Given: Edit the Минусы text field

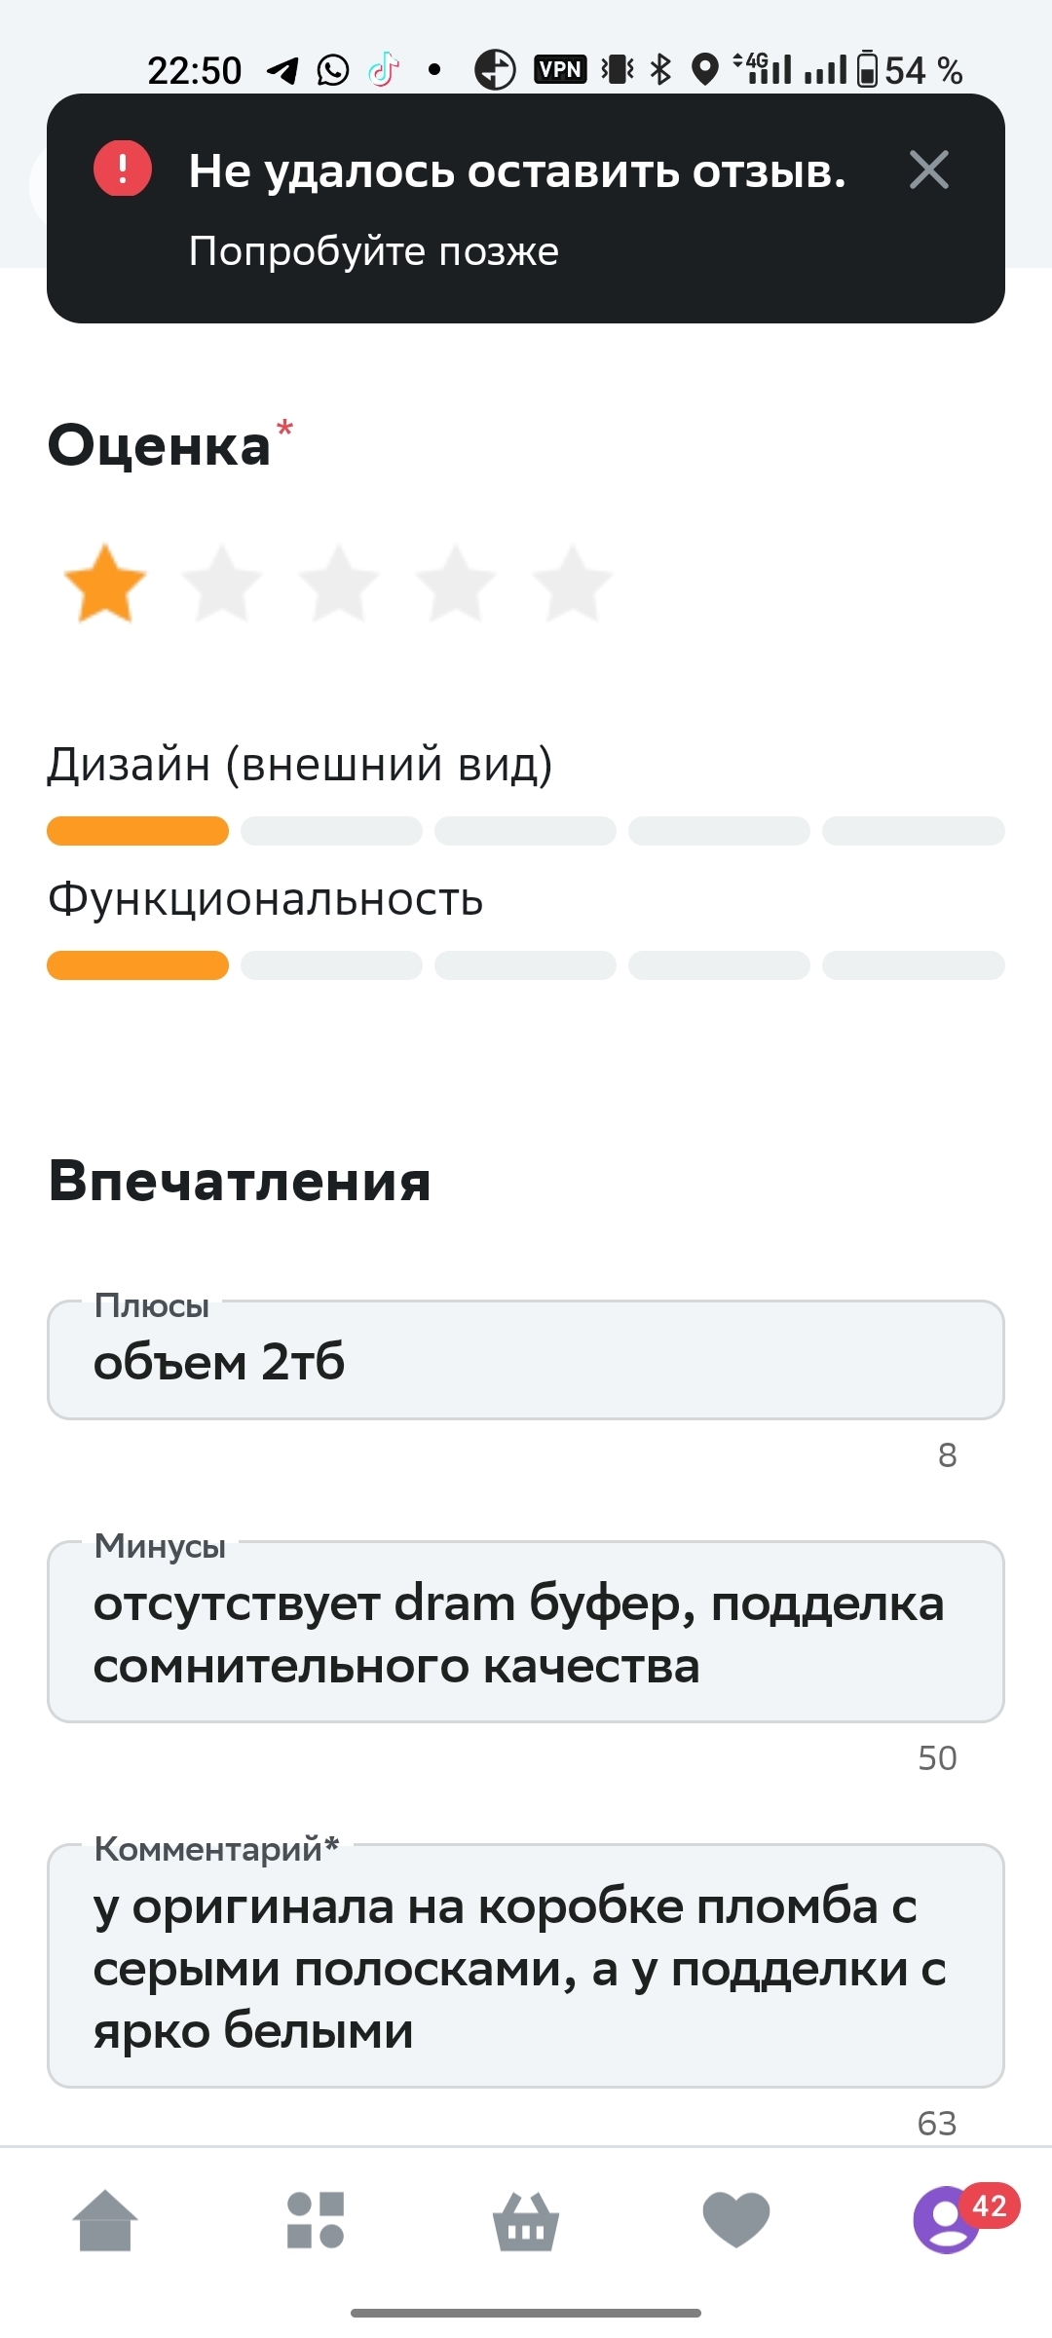Looking at the screenshot, I should coord(526,1634).
